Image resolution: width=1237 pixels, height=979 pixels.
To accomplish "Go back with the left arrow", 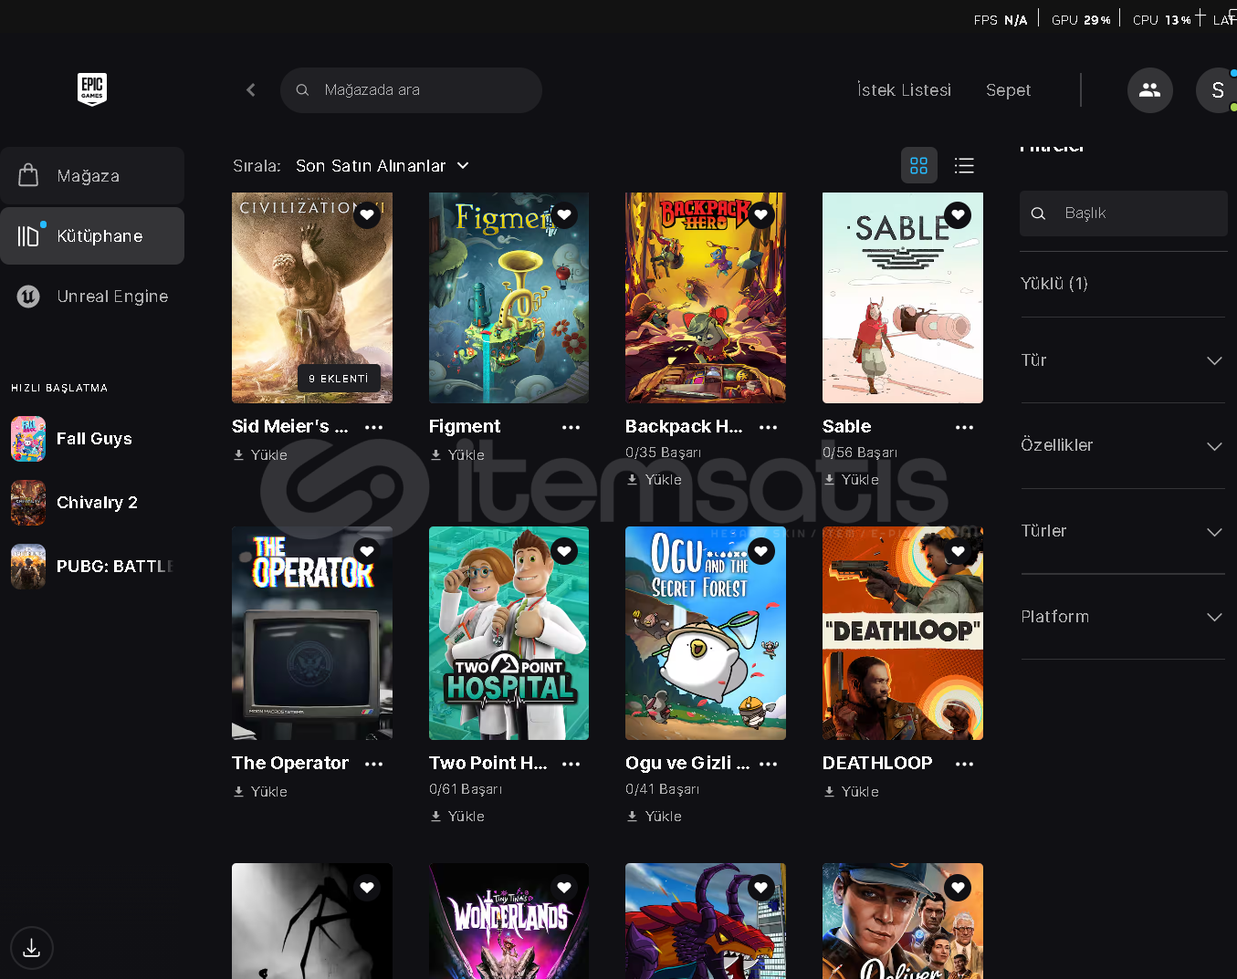I will (x=251, y=89).
